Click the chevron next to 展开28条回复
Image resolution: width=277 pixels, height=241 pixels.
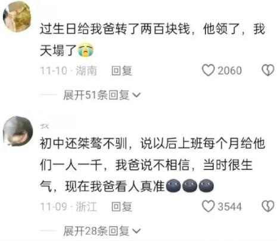[x=136, y=231]
